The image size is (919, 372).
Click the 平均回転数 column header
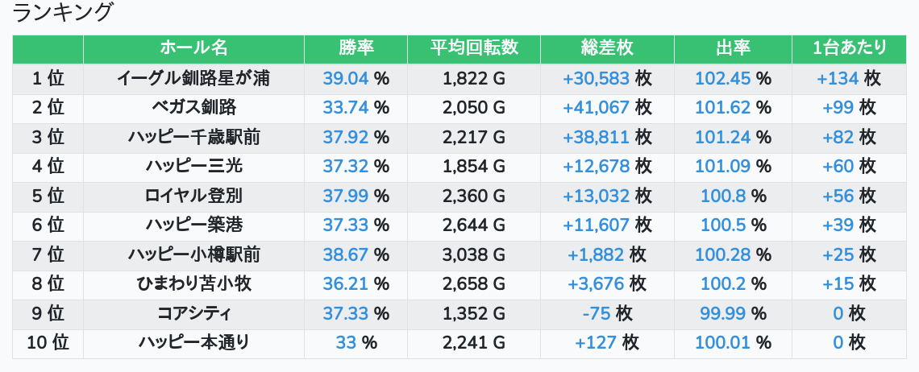click(x=474, y=48)
